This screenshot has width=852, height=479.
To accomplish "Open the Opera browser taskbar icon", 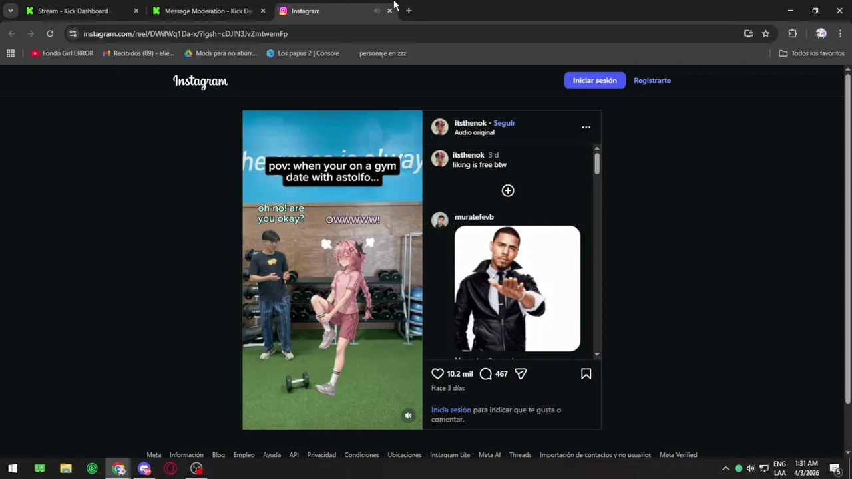I will coord(170,469).
